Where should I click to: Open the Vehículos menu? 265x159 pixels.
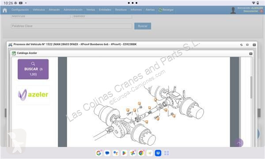(39, 10)
